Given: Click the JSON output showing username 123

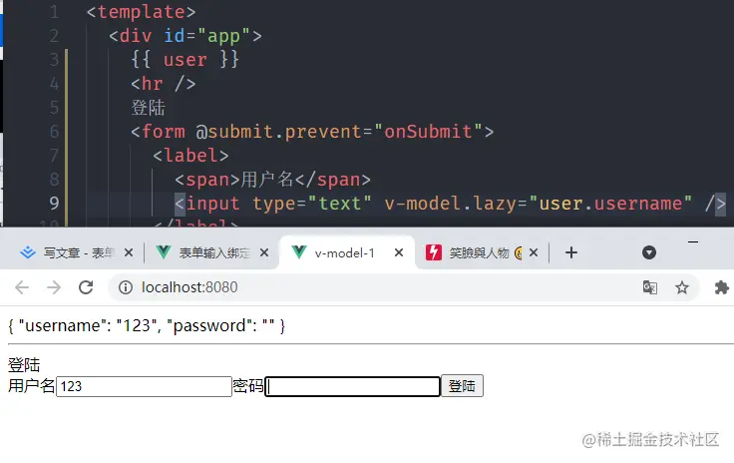Looking at the screenshot, I should click(x=147, y=325).
